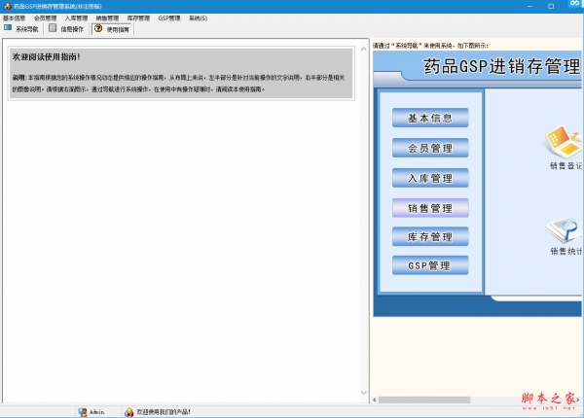Click the 入库管理 navigation button
This screenshot has height=418, width=584.
430,178
